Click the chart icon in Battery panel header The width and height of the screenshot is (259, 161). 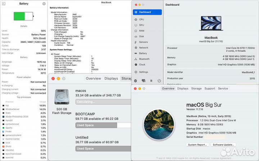4,4
